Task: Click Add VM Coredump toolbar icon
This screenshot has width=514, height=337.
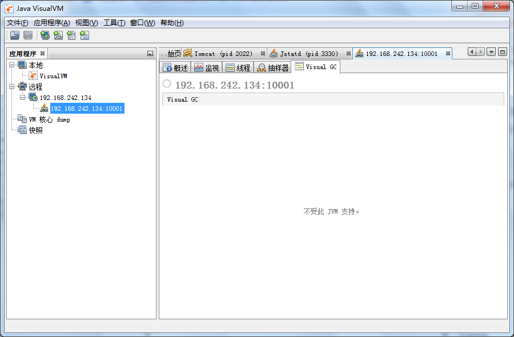Action: click(x=71, y=35)
